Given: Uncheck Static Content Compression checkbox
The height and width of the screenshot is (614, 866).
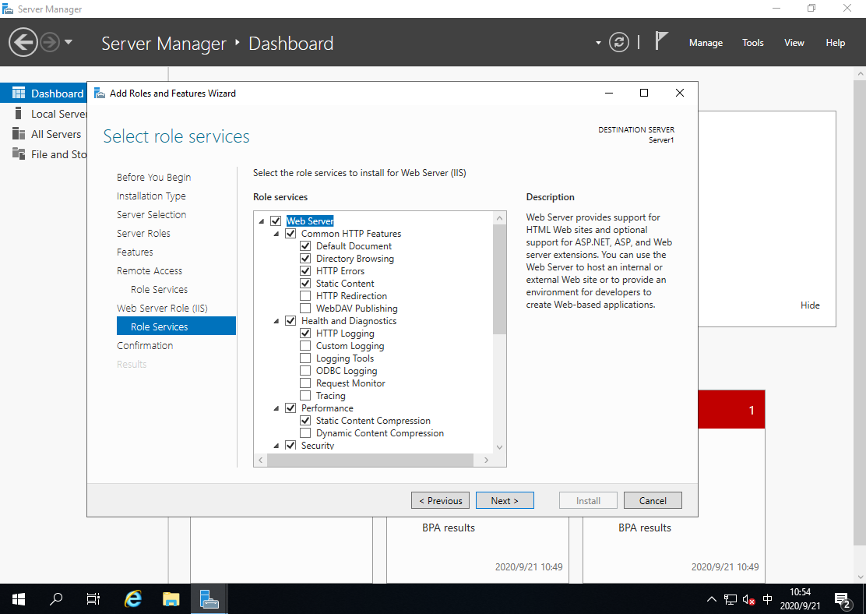Looking at the screenshot, I should click(305, 421).
